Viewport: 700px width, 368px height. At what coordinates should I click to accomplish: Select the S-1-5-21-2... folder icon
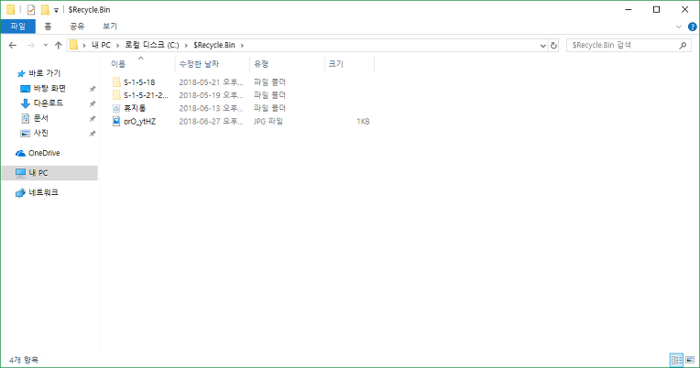(x=116, y=95)
